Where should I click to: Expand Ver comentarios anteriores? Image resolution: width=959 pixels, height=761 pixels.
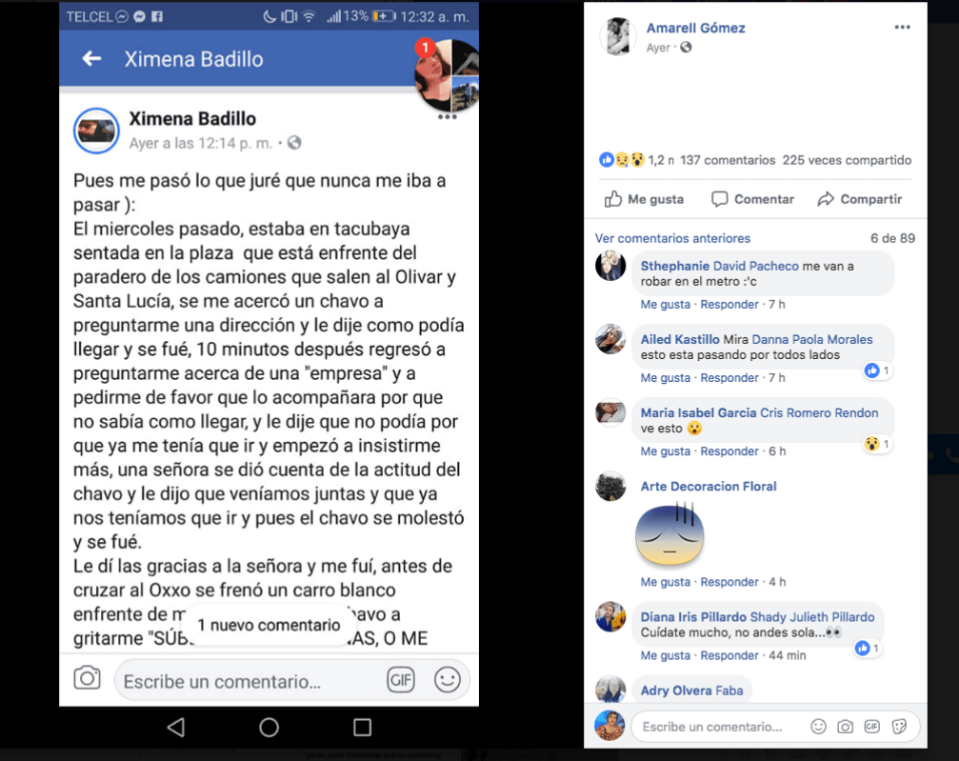coord(672,238)
